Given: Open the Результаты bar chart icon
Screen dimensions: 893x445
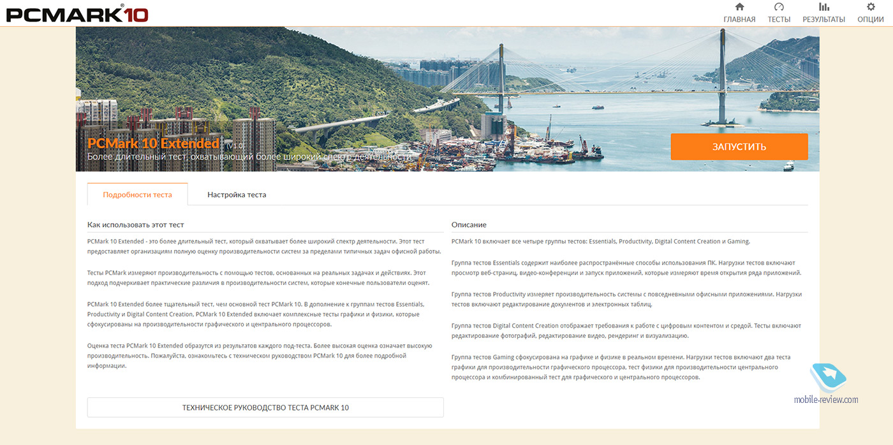Looking at the screenshot, I should [x=824, y=7].
